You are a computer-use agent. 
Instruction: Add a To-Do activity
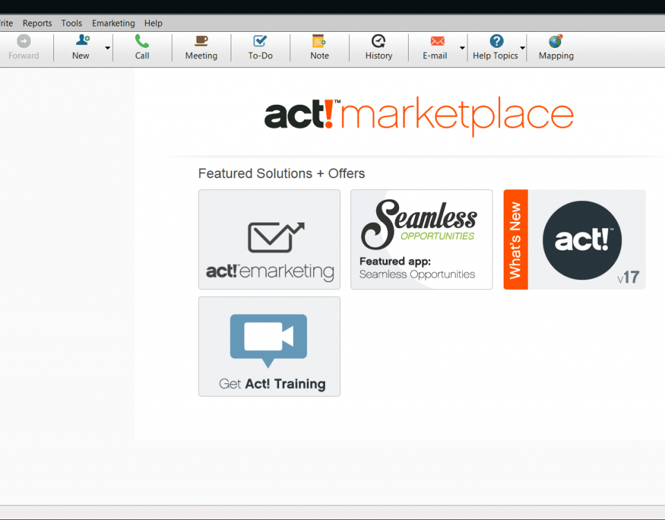click(260, 47)
